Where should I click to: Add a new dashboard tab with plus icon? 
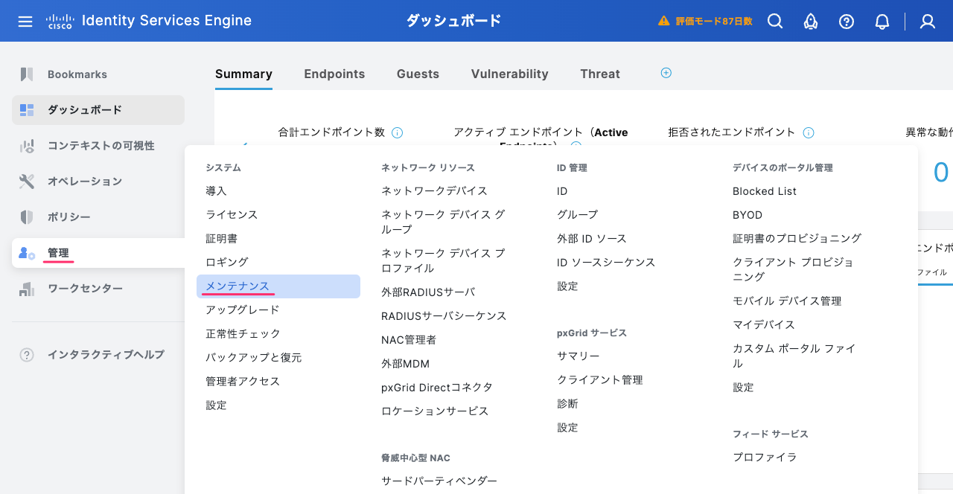coord(666,73)
